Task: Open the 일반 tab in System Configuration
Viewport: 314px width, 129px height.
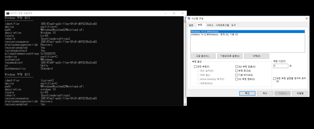Action: (x=191, y=25)
